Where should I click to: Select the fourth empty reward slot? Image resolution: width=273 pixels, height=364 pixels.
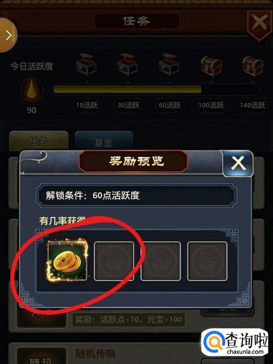(207, 261)
